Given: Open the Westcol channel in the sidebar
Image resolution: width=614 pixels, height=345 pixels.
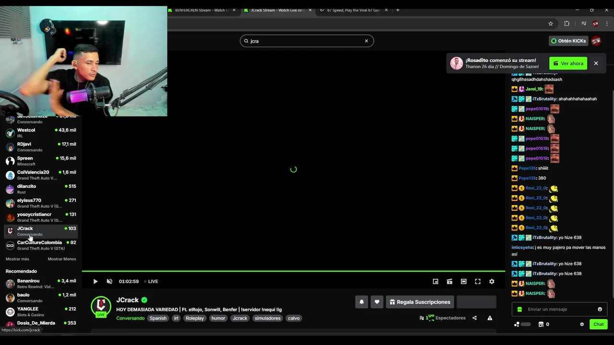Looking at the screenshot, I should click(x=41, y=133).
